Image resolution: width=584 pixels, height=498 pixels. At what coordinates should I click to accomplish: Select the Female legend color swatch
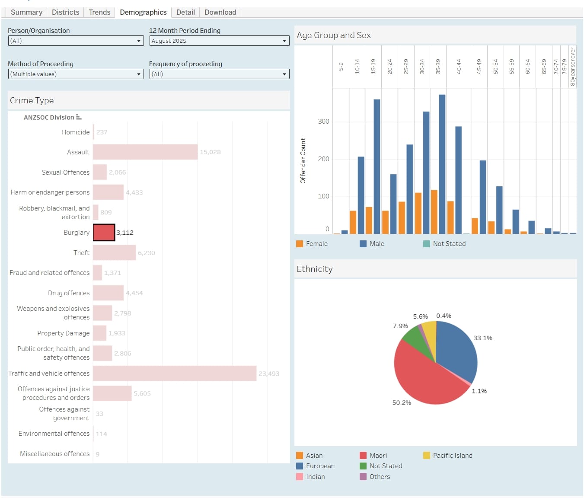(x=300, y=244)
